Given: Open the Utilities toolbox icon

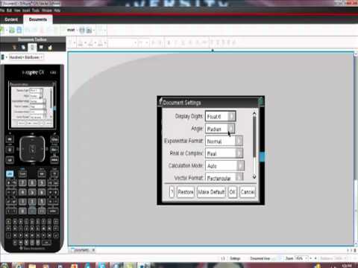Looking at the screenshot, I should click(x=41, y=47).
